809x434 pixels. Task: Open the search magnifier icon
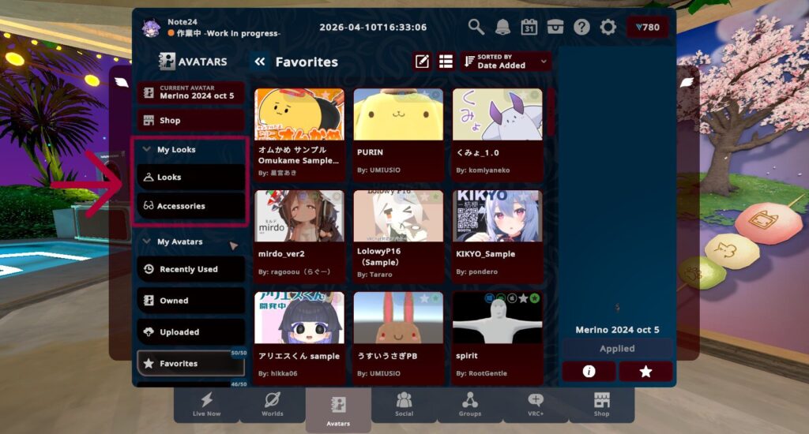pyautogui.click(x=476, y=27)
